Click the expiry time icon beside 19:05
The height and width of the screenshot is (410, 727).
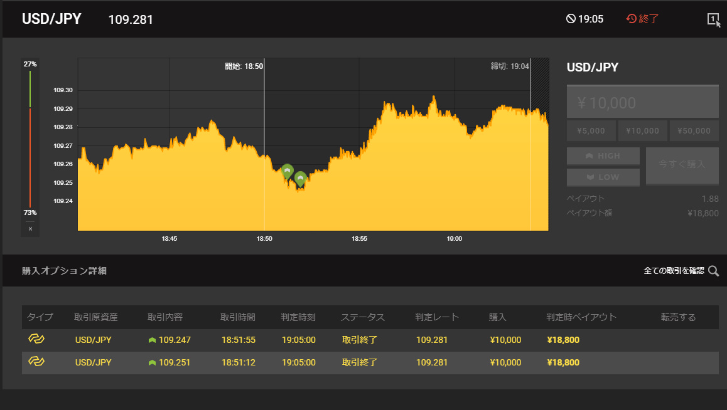pos(571,19)
